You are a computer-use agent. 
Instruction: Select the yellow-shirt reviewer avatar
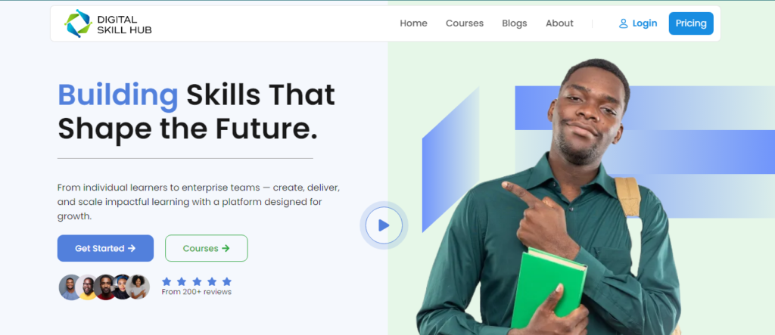pos(88,287)
